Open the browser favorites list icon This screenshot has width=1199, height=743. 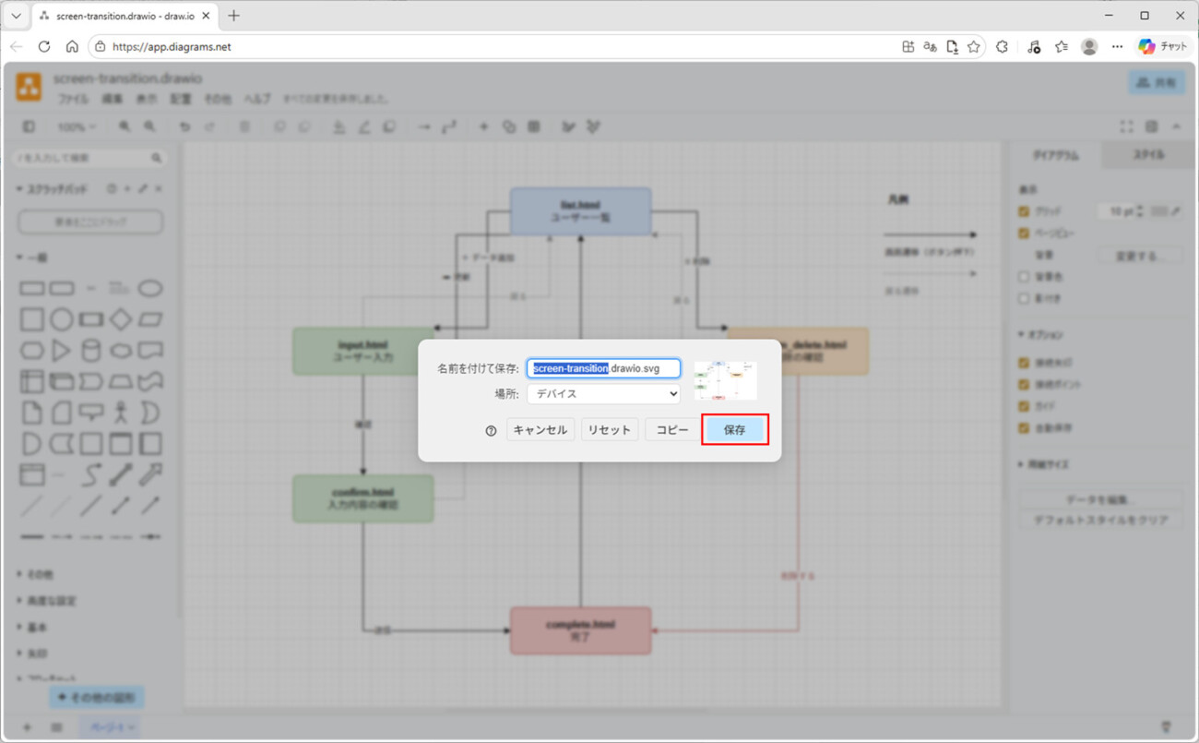(1062, 47)
